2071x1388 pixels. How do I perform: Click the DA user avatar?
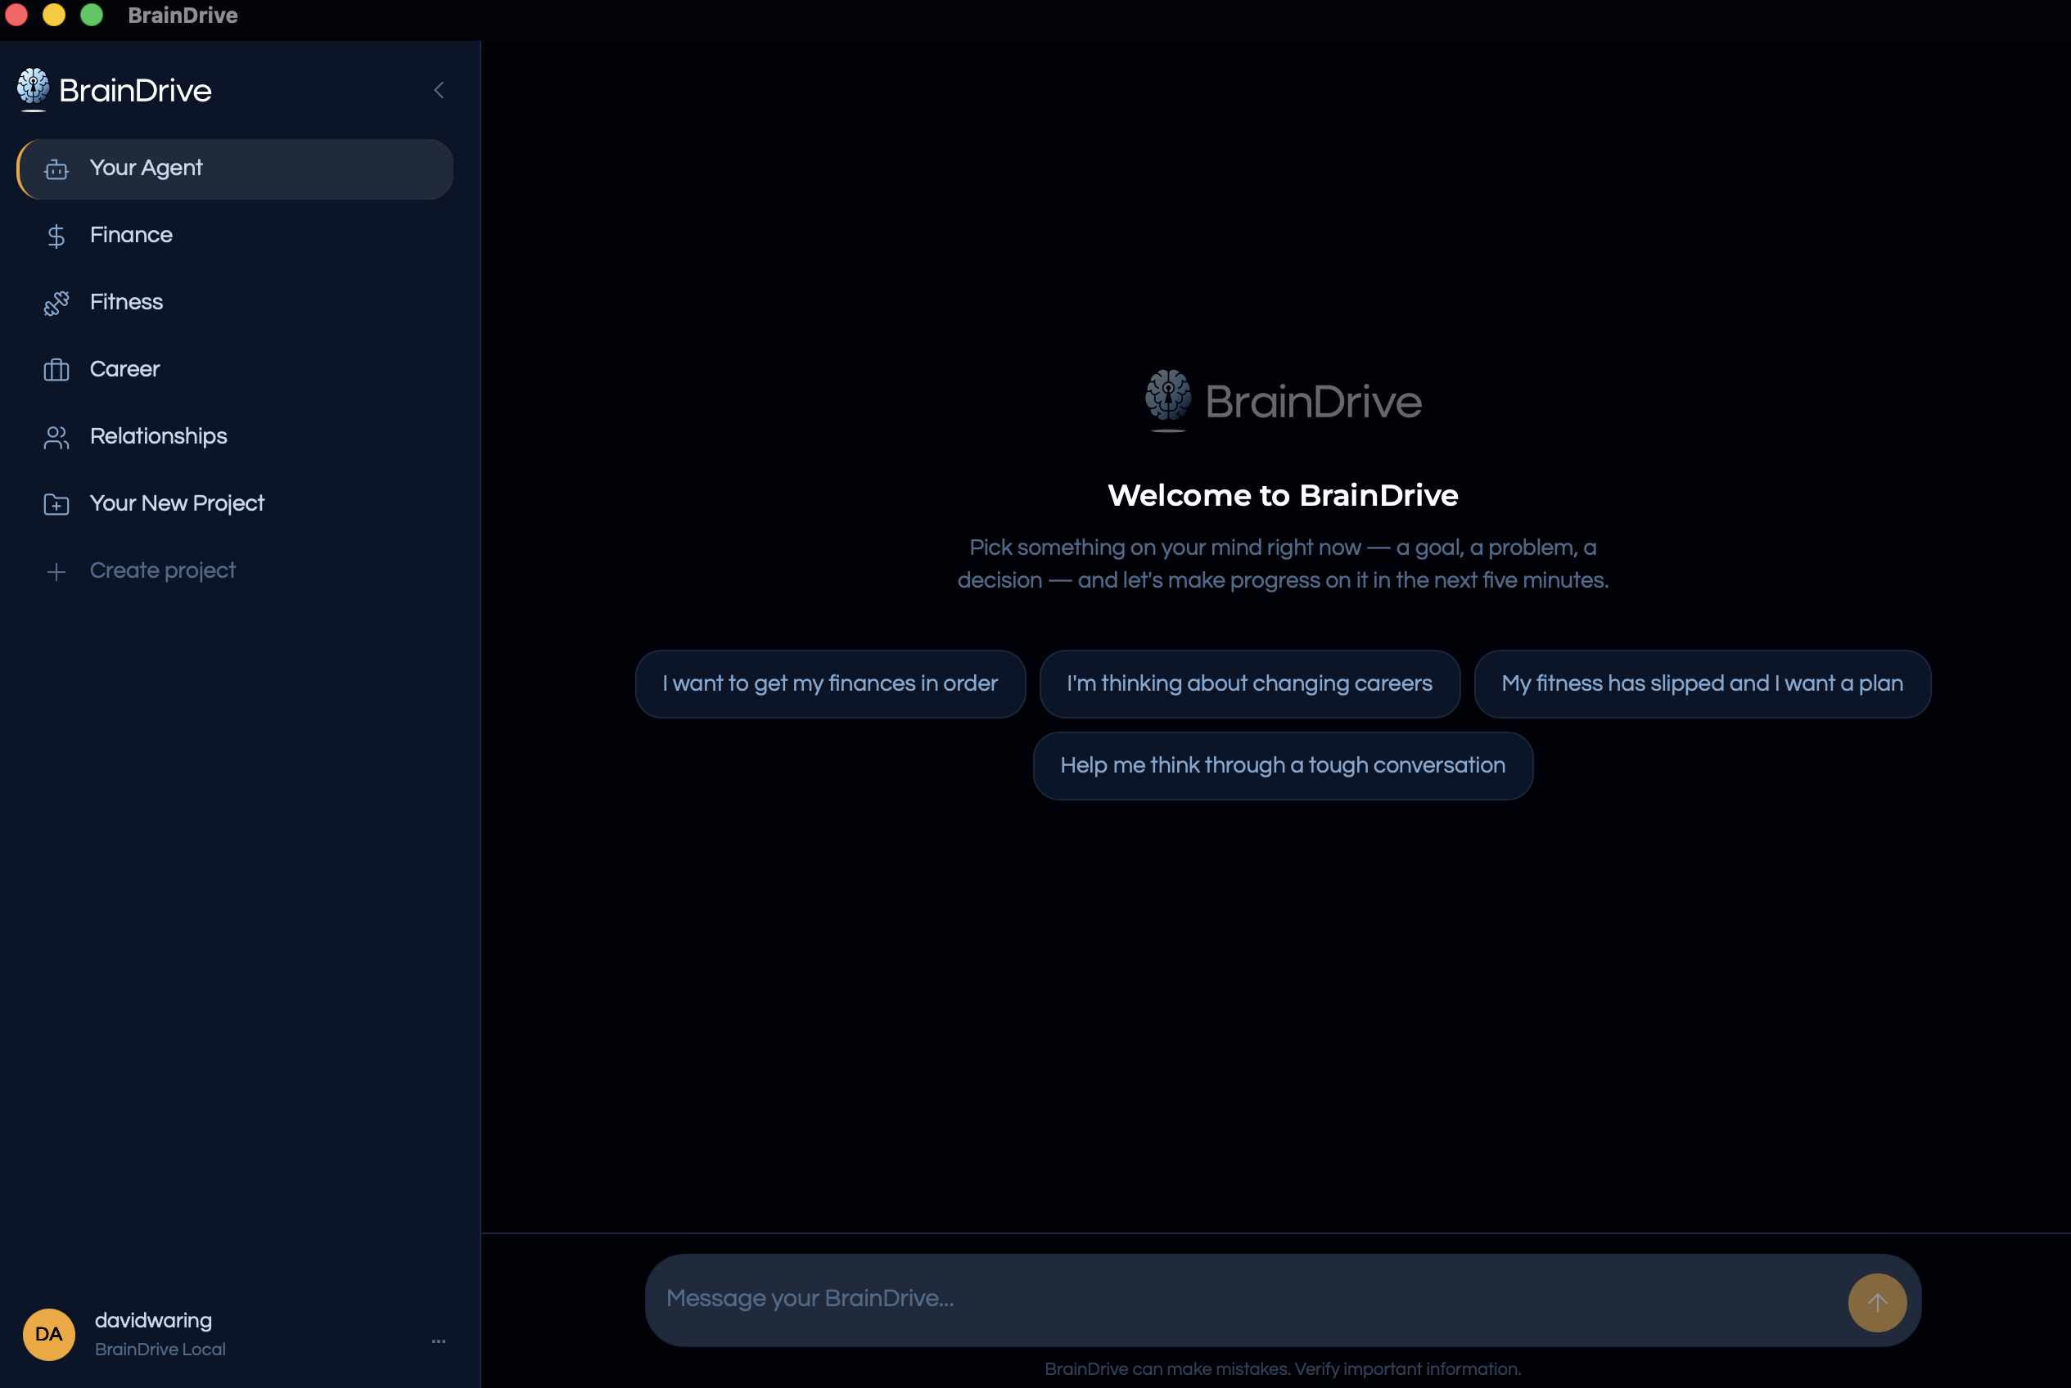(x=48, y=1334)
